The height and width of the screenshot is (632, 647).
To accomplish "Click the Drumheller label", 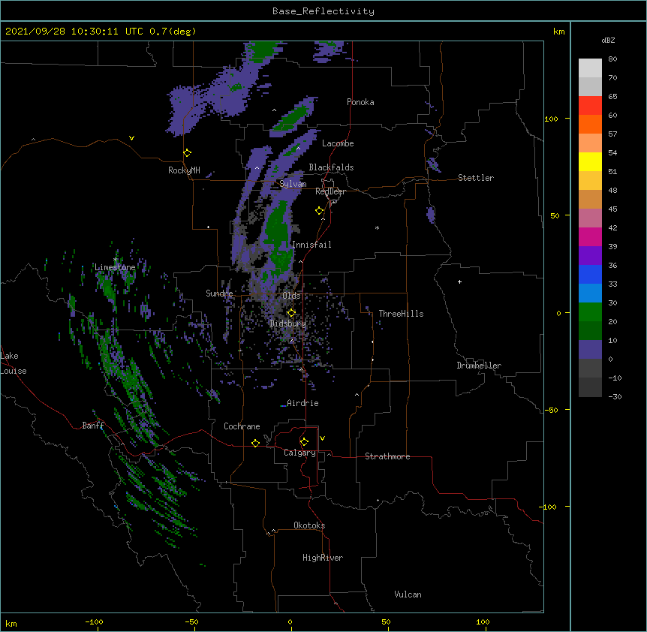I will [479, 366].
